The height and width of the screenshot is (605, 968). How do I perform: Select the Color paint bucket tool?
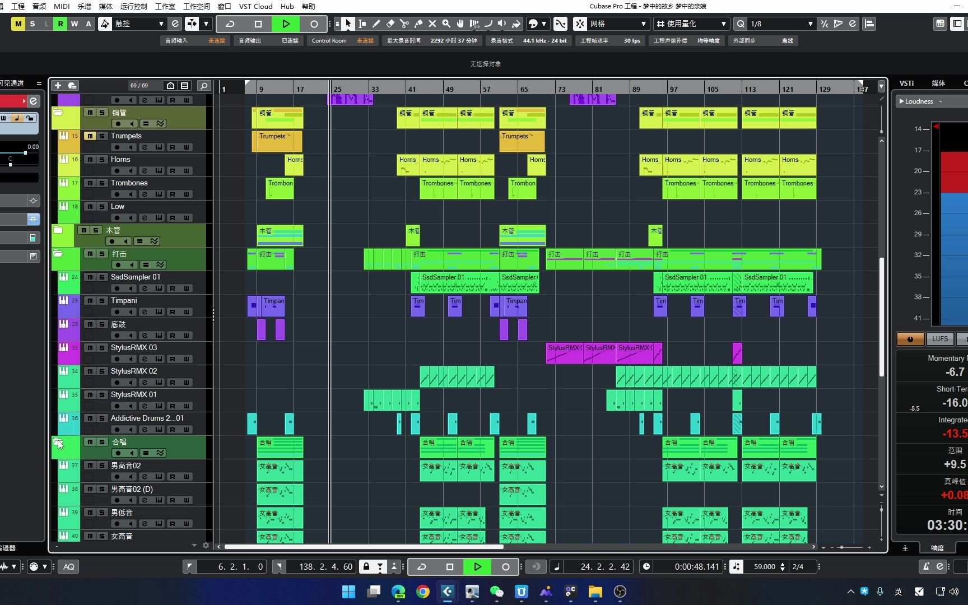(x=516, y=24)
